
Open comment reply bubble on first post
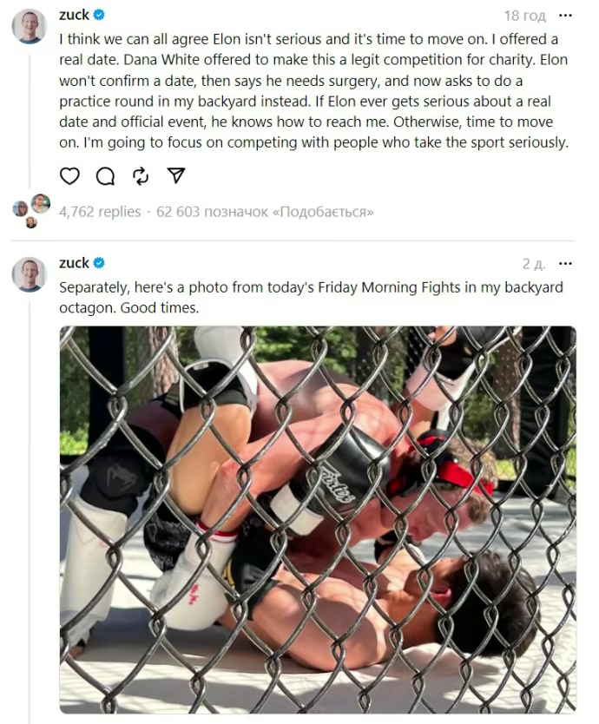click(105, 176)
